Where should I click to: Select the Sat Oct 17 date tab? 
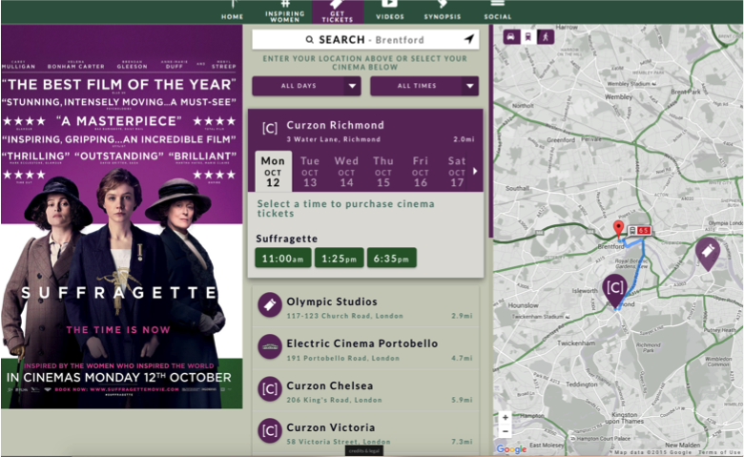[x=457, y=172]
